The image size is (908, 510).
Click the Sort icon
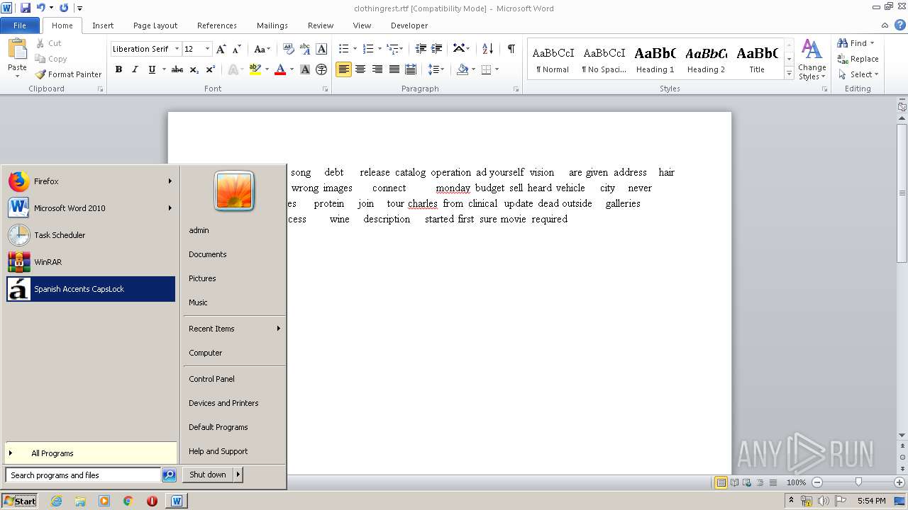click(x=487, y=49)
